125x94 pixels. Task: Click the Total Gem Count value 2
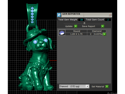108,20
